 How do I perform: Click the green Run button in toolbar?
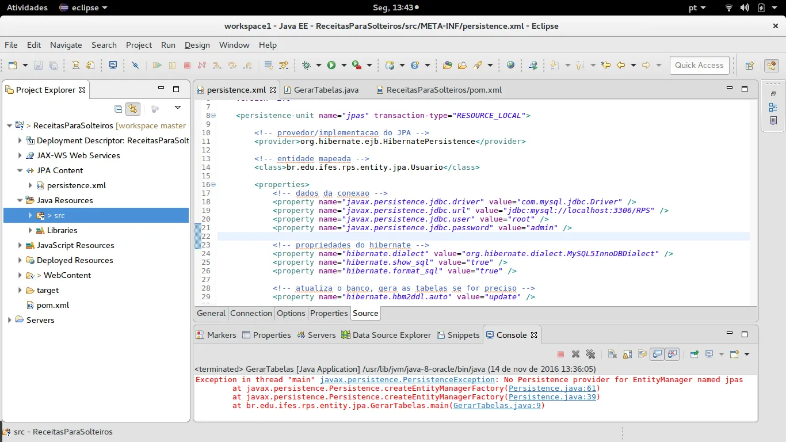click(331, 66)
